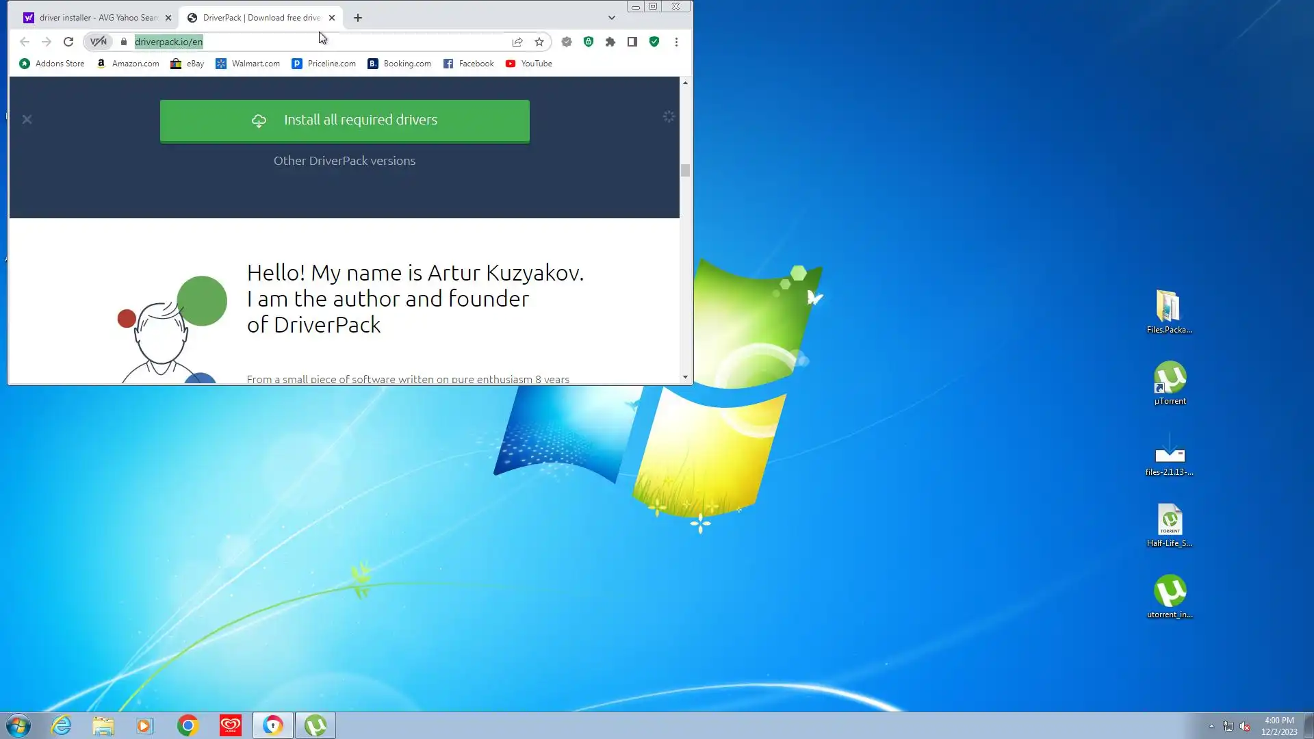Image resolution: width=1314 pixels, height=739 pixels.
Task: Click the green shield extension icon
Action: click(654, 42)
